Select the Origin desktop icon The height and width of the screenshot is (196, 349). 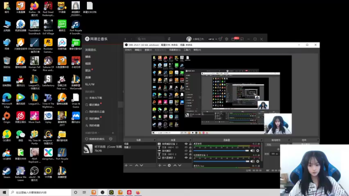coord(7,118)
